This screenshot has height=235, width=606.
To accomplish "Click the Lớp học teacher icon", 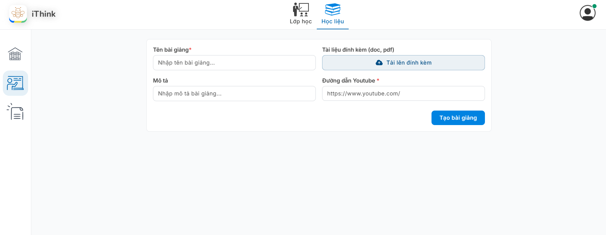I will tap(301, 9).
